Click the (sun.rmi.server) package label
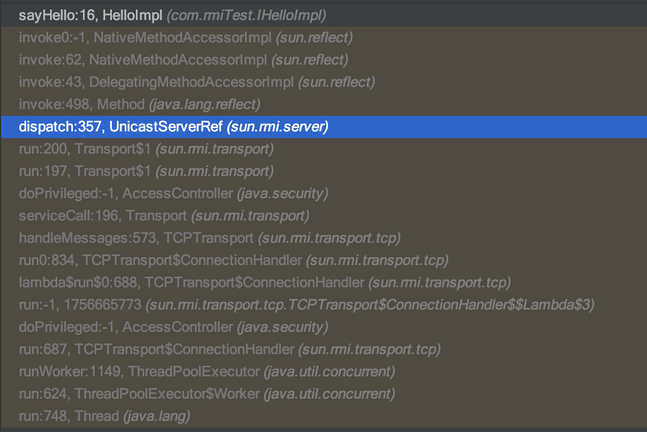The height and width of the screenshot is (432, 647). [x=278, y=127]
